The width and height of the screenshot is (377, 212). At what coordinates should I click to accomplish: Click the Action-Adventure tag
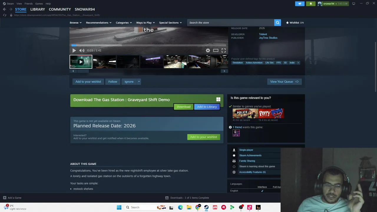[x=254, y=63]
